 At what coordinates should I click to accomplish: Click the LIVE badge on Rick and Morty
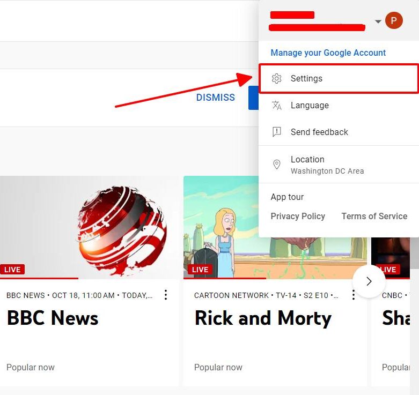200,269
